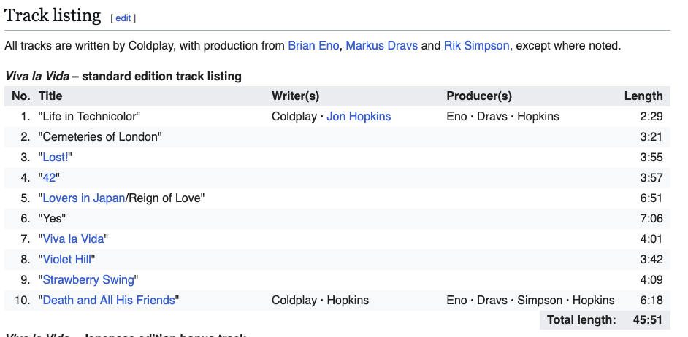Click the 4:01 length value
Viewport: 688px width, 337px height.
pos(651,239)
